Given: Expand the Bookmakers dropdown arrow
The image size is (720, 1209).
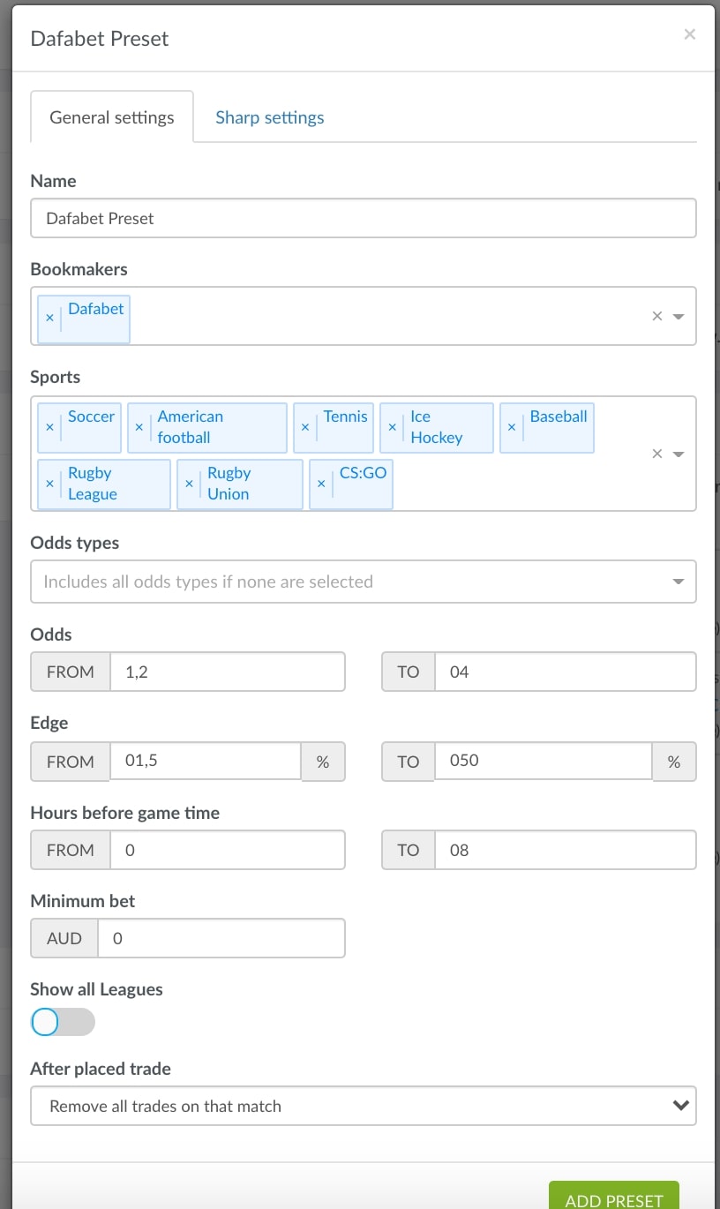Looking at the screenshot, I should pos(679,316).
